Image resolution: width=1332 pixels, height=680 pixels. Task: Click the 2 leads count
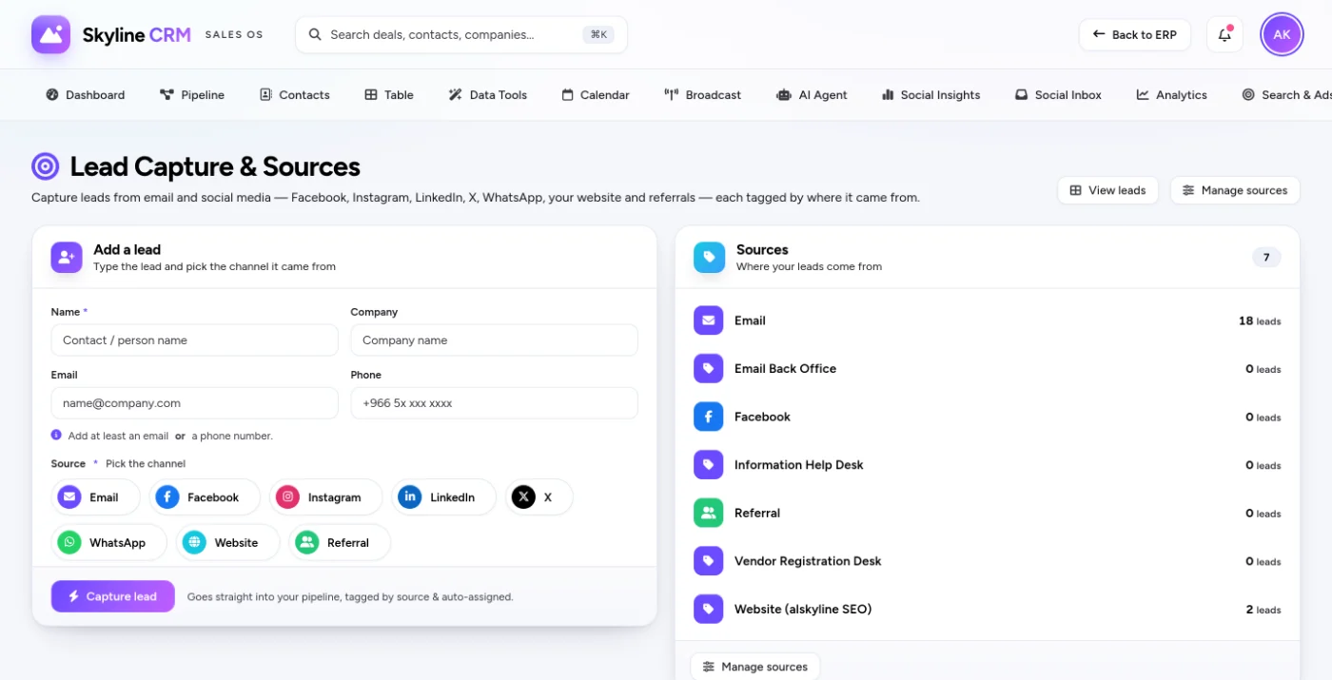point(1263,610)
